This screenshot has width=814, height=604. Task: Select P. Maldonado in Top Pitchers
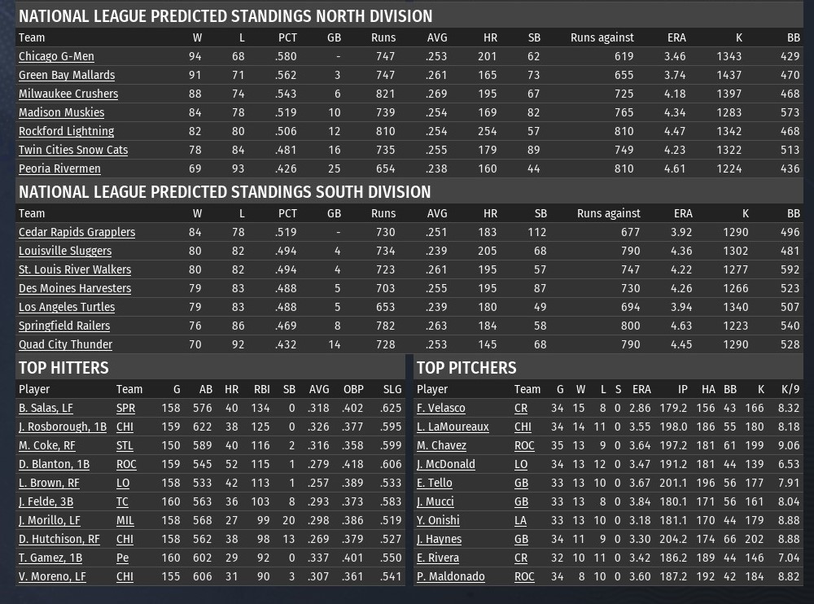pyautogui.click(x=450, y=576)
